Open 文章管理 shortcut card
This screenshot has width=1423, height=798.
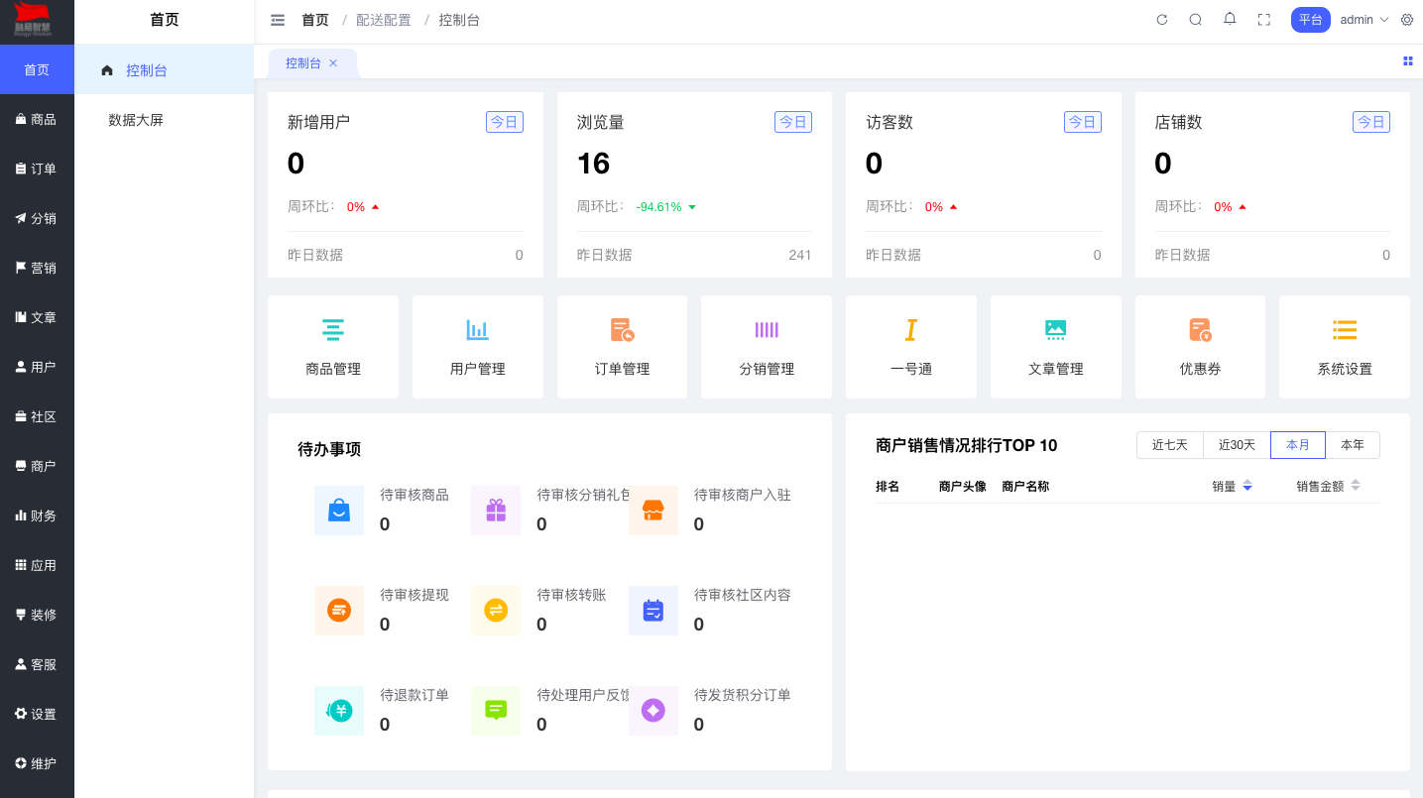pyautogui.click(x=1056, y=347)
